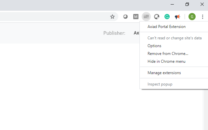The height and width of the screenshot is (130, 208).
Task: Open the Chrome three-dot menu
Action: click(202, 17)
